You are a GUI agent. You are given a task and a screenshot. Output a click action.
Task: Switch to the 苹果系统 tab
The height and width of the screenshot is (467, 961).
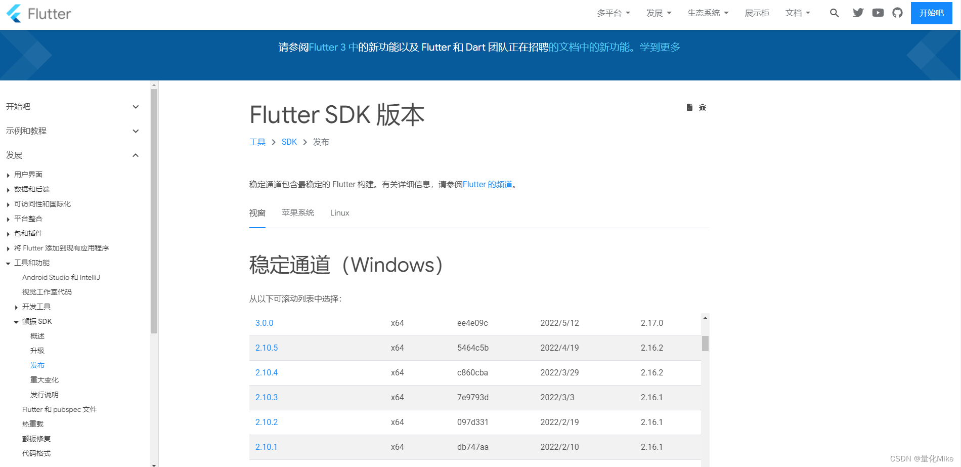[298, 213]
